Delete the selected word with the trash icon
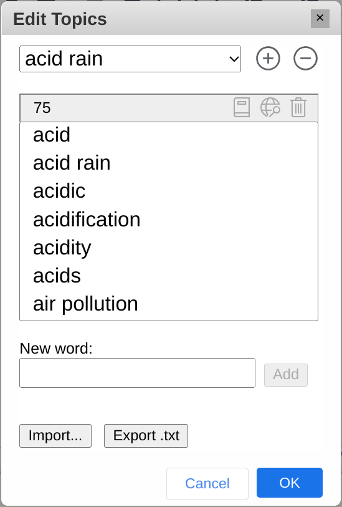The height and width of the screenshot is (507, 342). (298, 107)
